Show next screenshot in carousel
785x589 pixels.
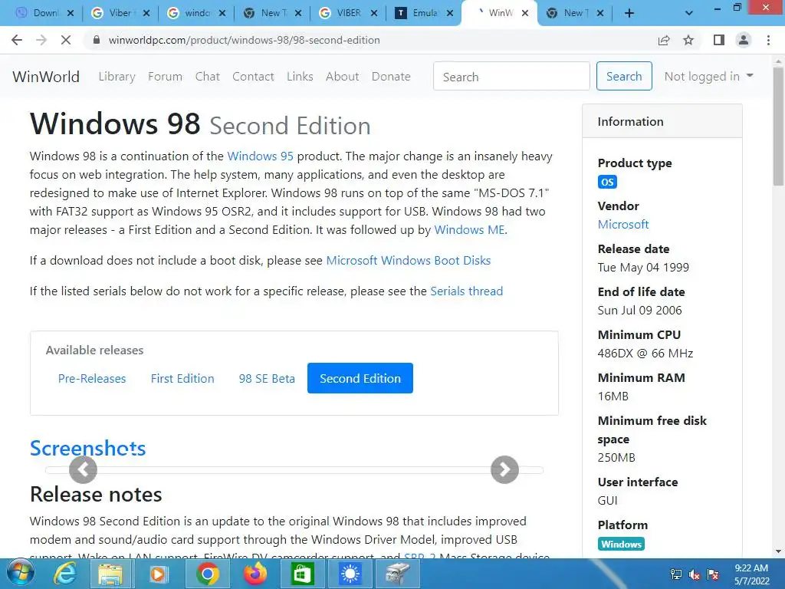click(504, 470)
